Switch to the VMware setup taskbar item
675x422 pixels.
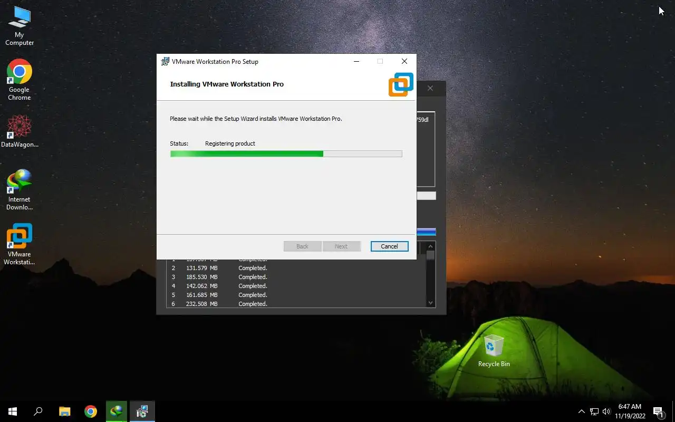tap(142, 411)
